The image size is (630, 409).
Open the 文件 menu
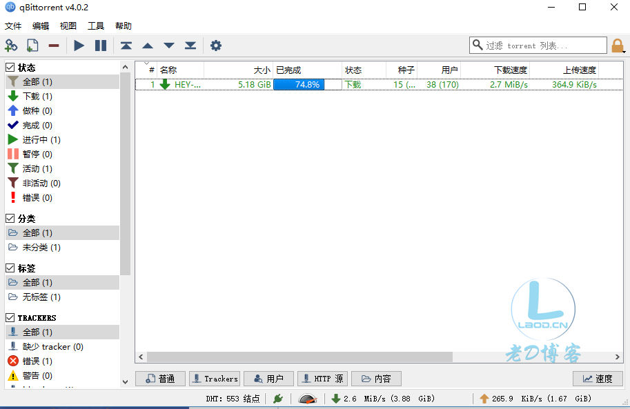(x=13, y=26)
